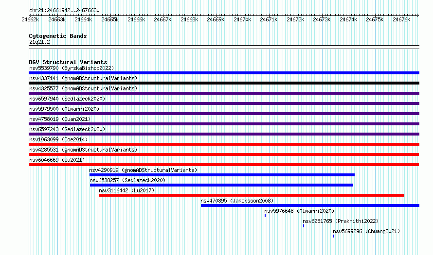Click the DGV Structural Variants track title
433x255 pixels.
coord(68,62)
